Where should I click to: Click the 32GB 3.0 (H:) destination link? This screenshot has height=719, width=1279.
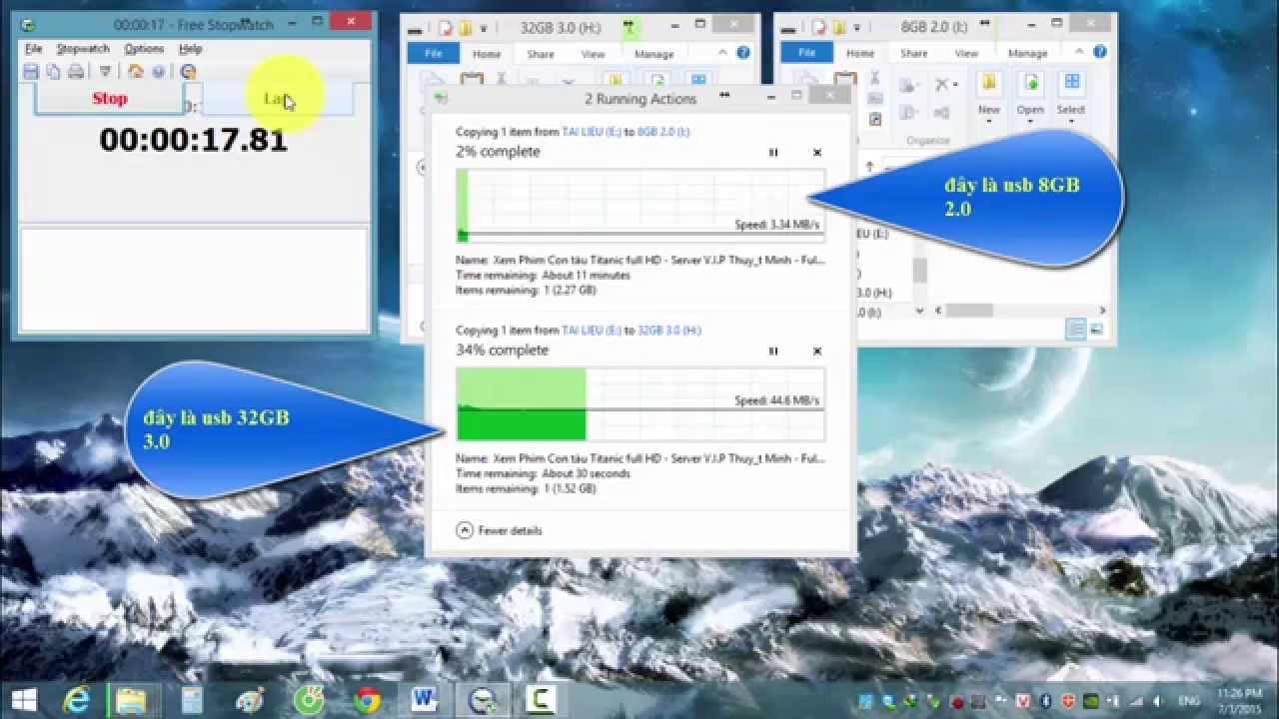click(669, 330)
